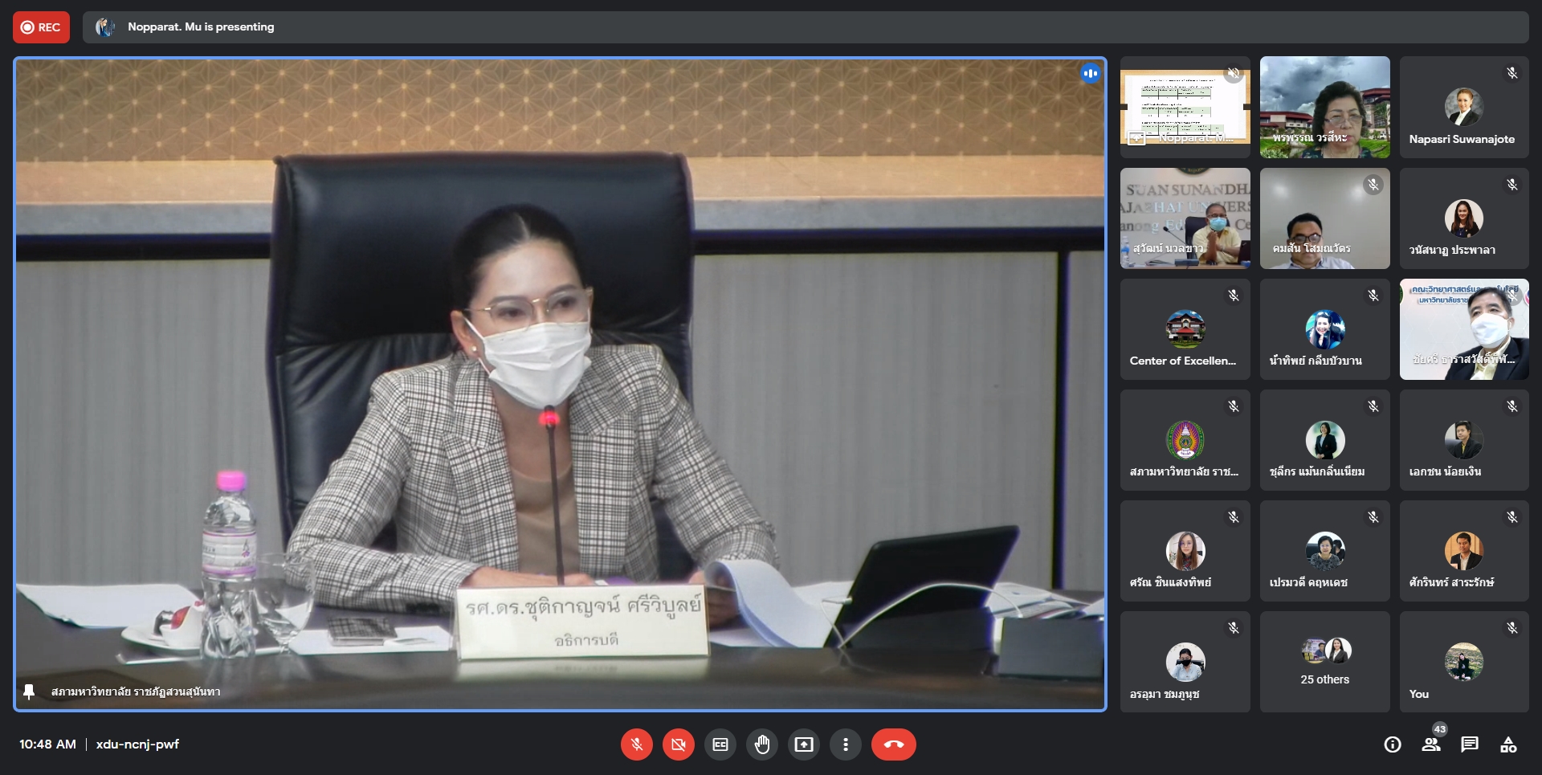Select Nopparat's presentation thumbnail tile
The width and height of the screenshot is (1542, 775).
point(1185,108)
